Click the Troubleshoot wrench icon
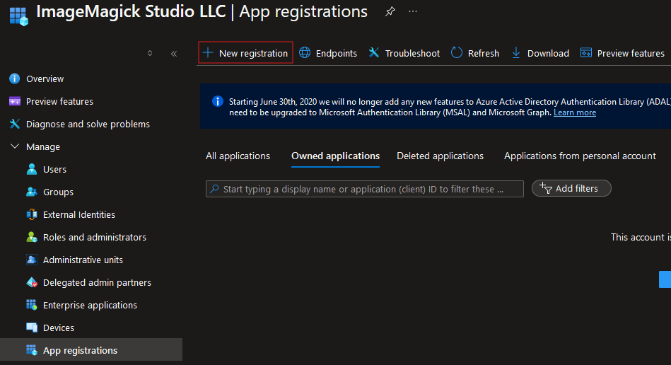The image size is (671, 365). [374, 52]
